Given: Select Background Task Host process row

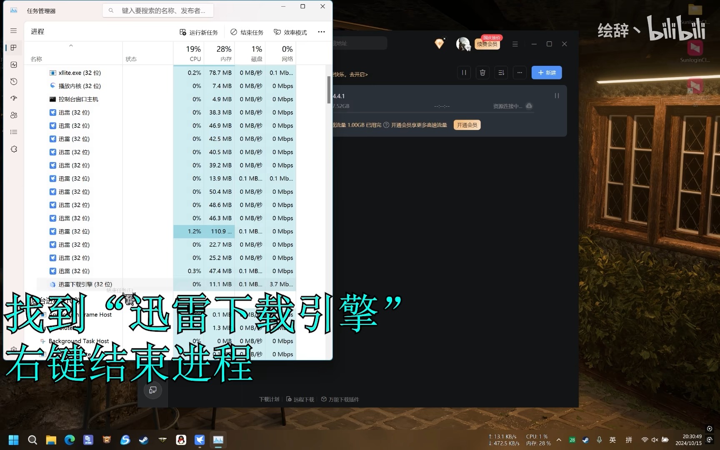Looking at the screenshot, I should point(167,341).
